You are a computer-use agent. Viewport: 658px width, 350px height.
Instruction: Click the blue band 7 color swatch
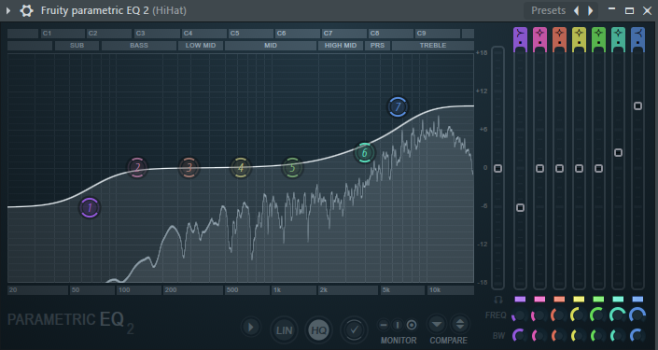(x=637, y=300)
